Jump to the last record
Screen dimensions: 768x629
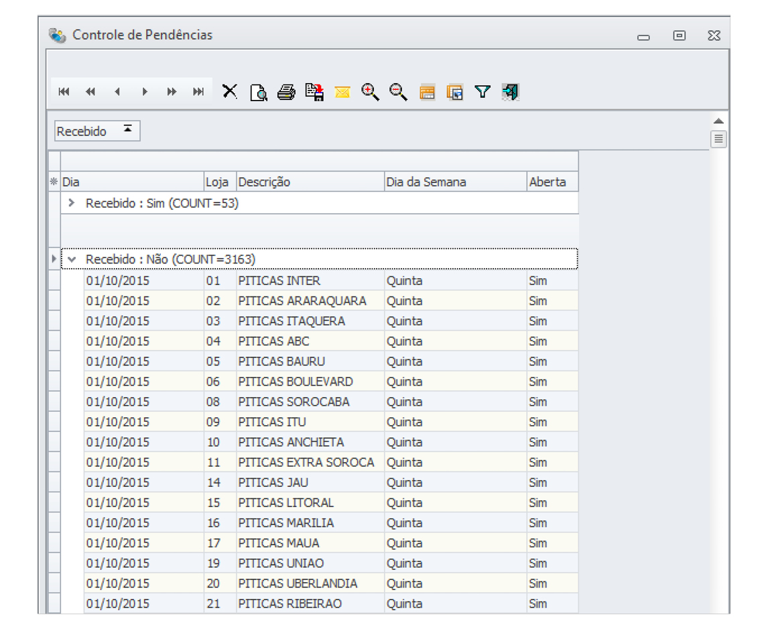(x=198, y=92)
